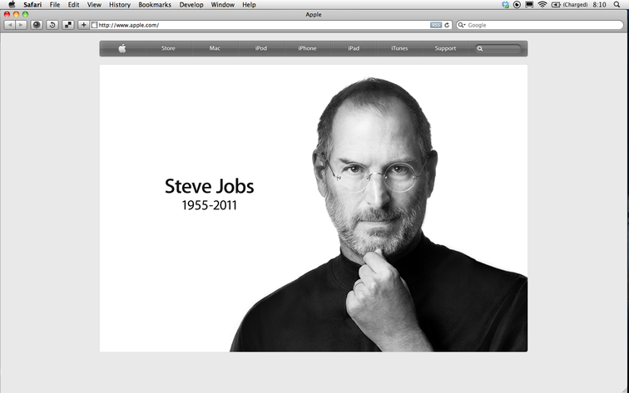This screenshot has width=629, height=393.
Task: Open the Apple system menu
Action: click(12, 4)
